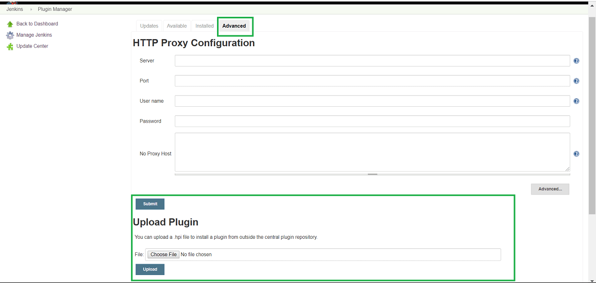Switch to the Available tab
Screen dimensions: 596x283
tap(177, 26)
